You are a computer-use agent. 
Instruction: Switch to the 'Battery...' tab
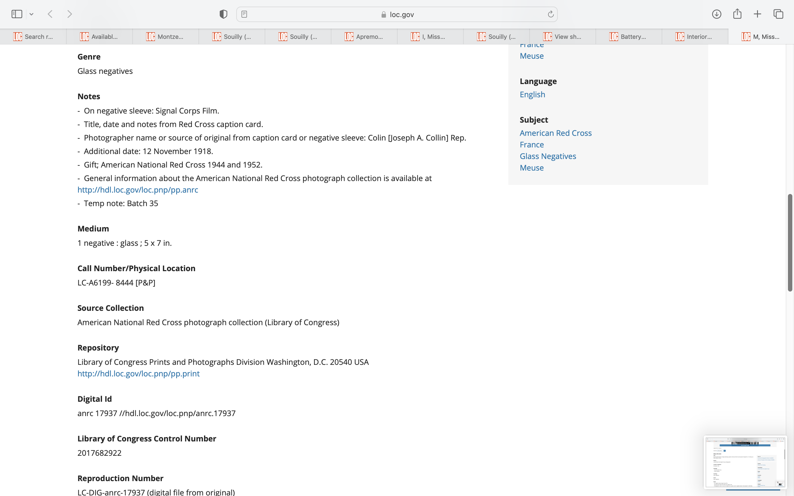[x=628, y=37]
